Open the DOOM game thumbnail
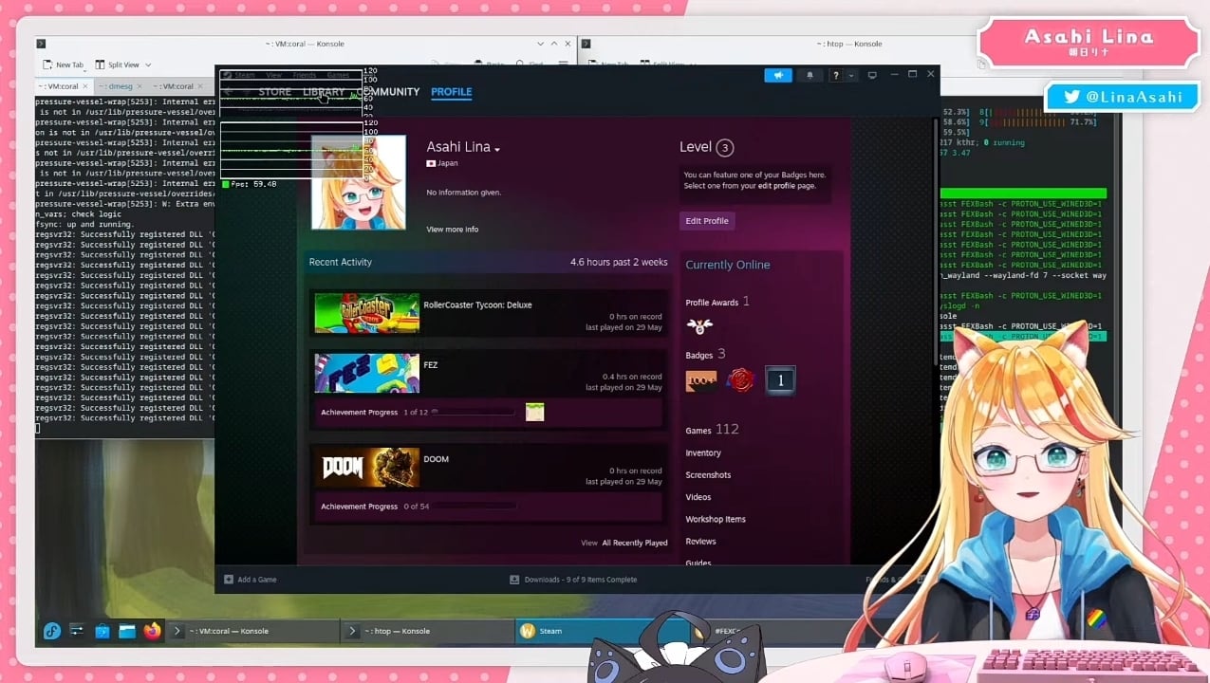The height and width of the screenshot is (683, 1210). coord(366,467)
